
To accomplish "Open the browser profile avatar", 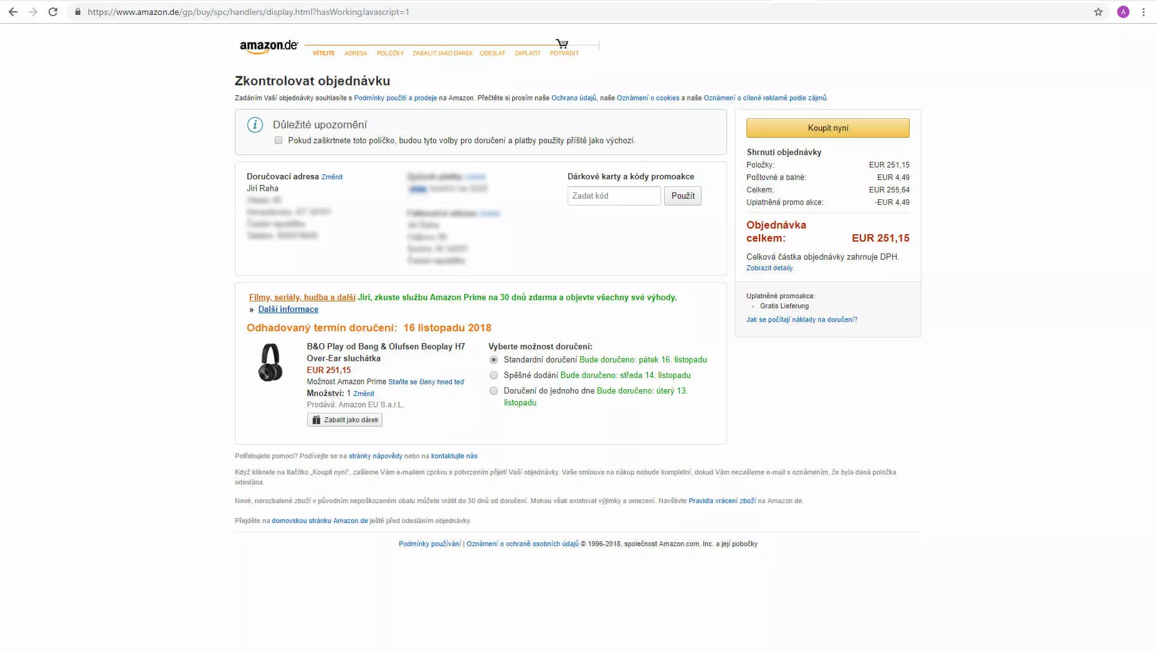I will [1123, 12].
